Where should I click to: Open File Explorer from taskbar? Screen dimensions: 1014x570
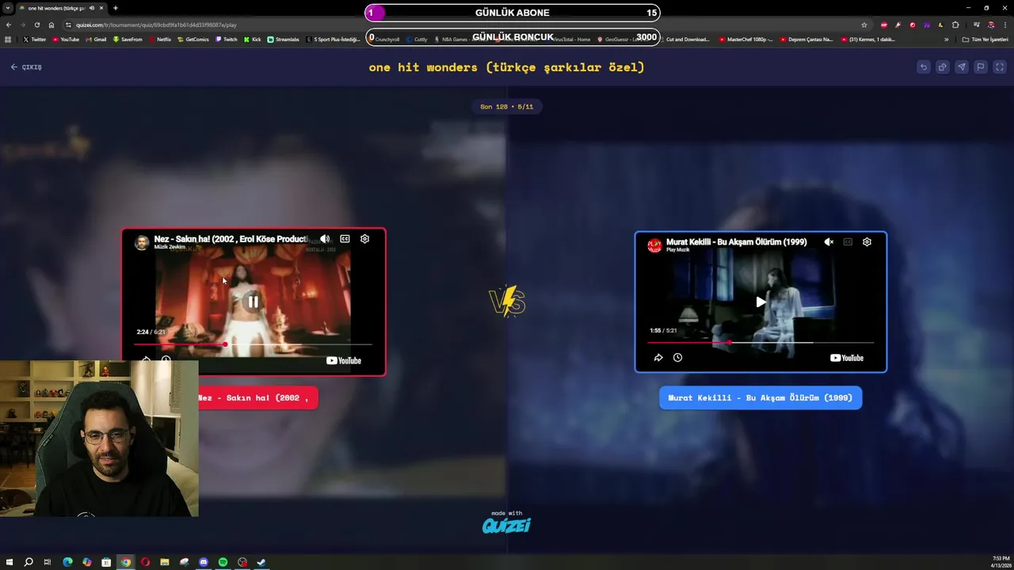coord(165,562)
